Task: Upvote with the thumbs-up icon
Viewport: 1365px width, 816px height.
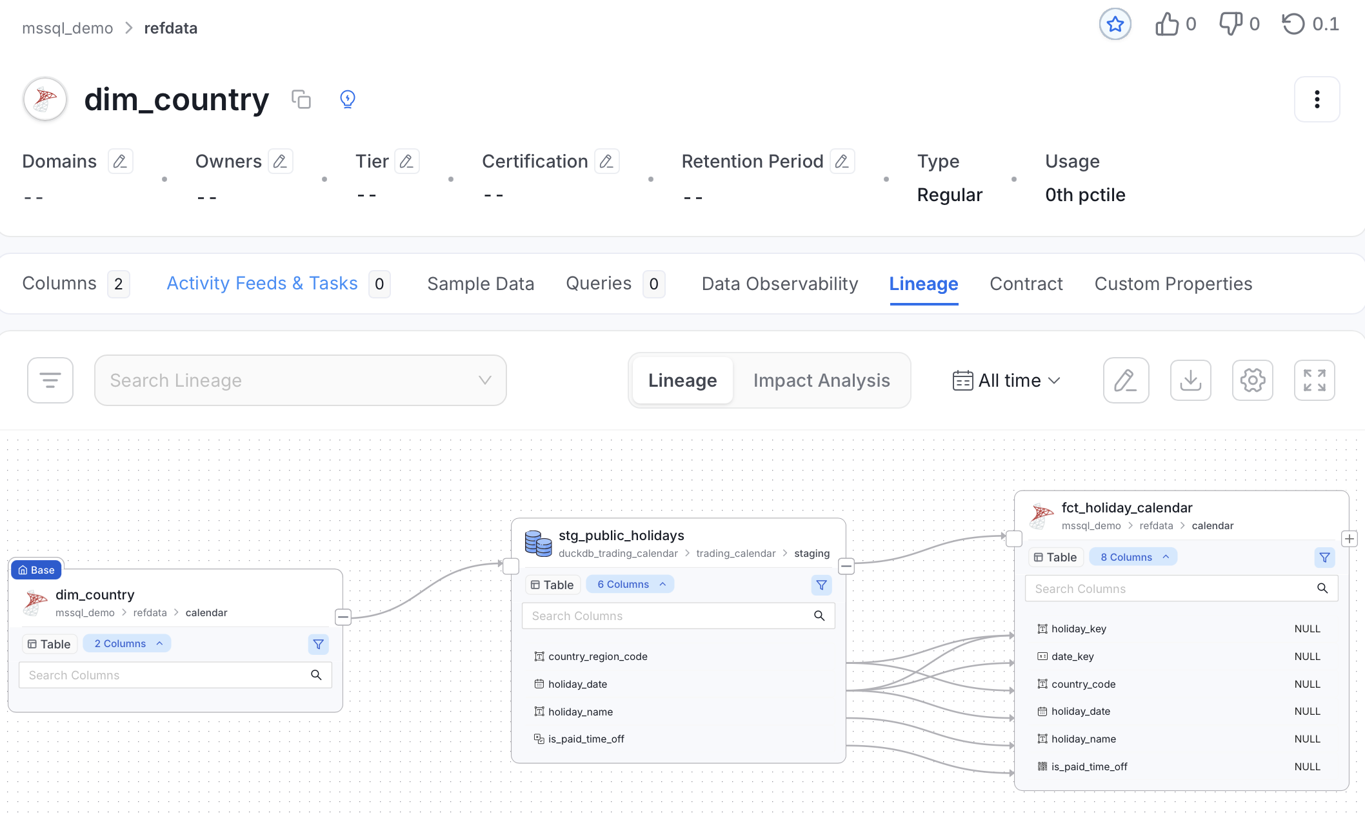Action: (x=1166, y=24)
